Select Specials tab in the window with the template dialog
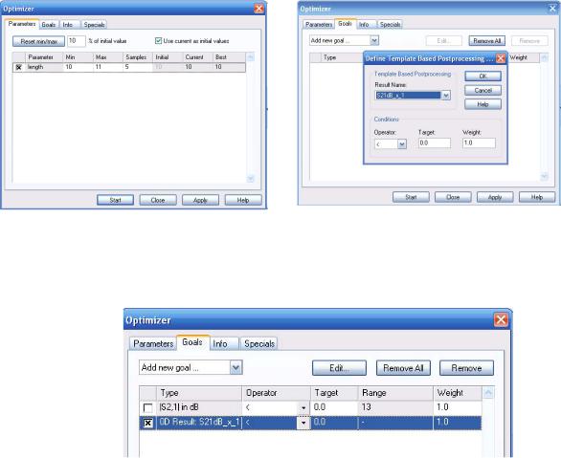 click(x=390, y=24)
